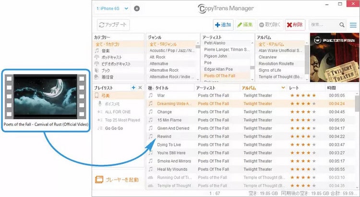This screenshot has width=360, height=197.
Task: Select 全て - 5カテゴリ category
Action: pos(119,44)
